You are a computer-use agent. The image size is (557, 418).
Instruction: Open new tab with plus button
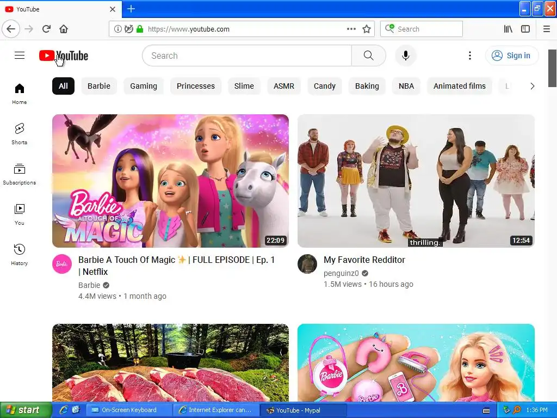click(131, 9)
